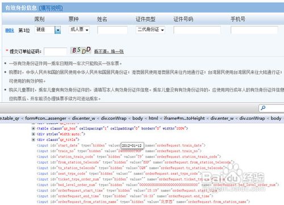The image size is (284, 205).
Task: Click the 姓名 name input field
Action: tap(112, 30)
